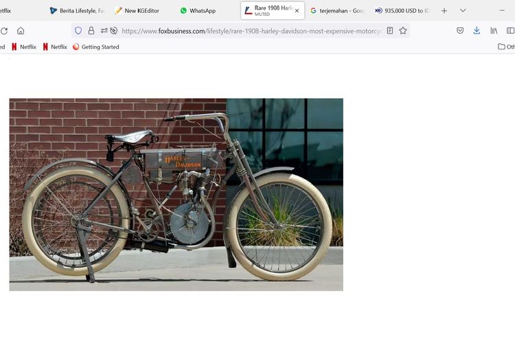515x343 pixels.
Task: Expand the list all tabs dropdown
Action: [463, 11]
